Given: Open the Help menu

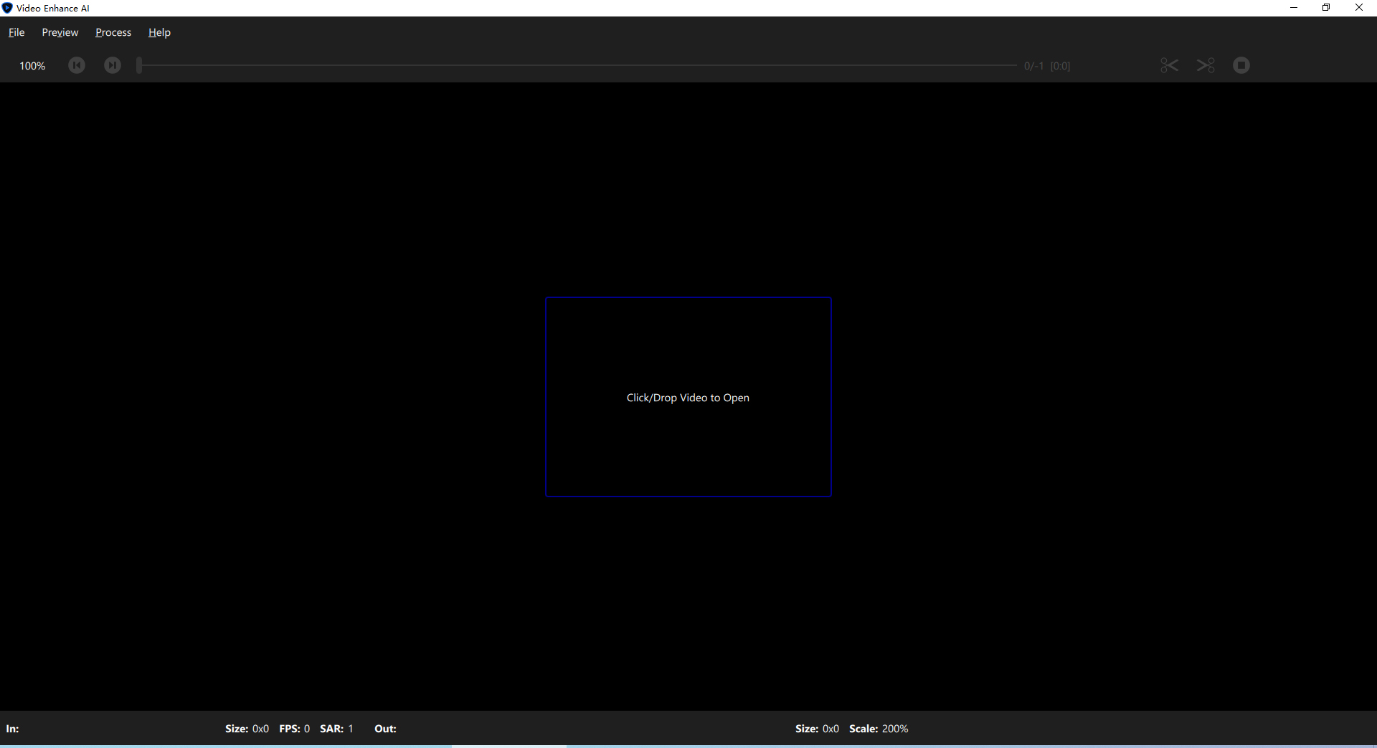Looking at the screenshot, I should [x=159, y=32].
